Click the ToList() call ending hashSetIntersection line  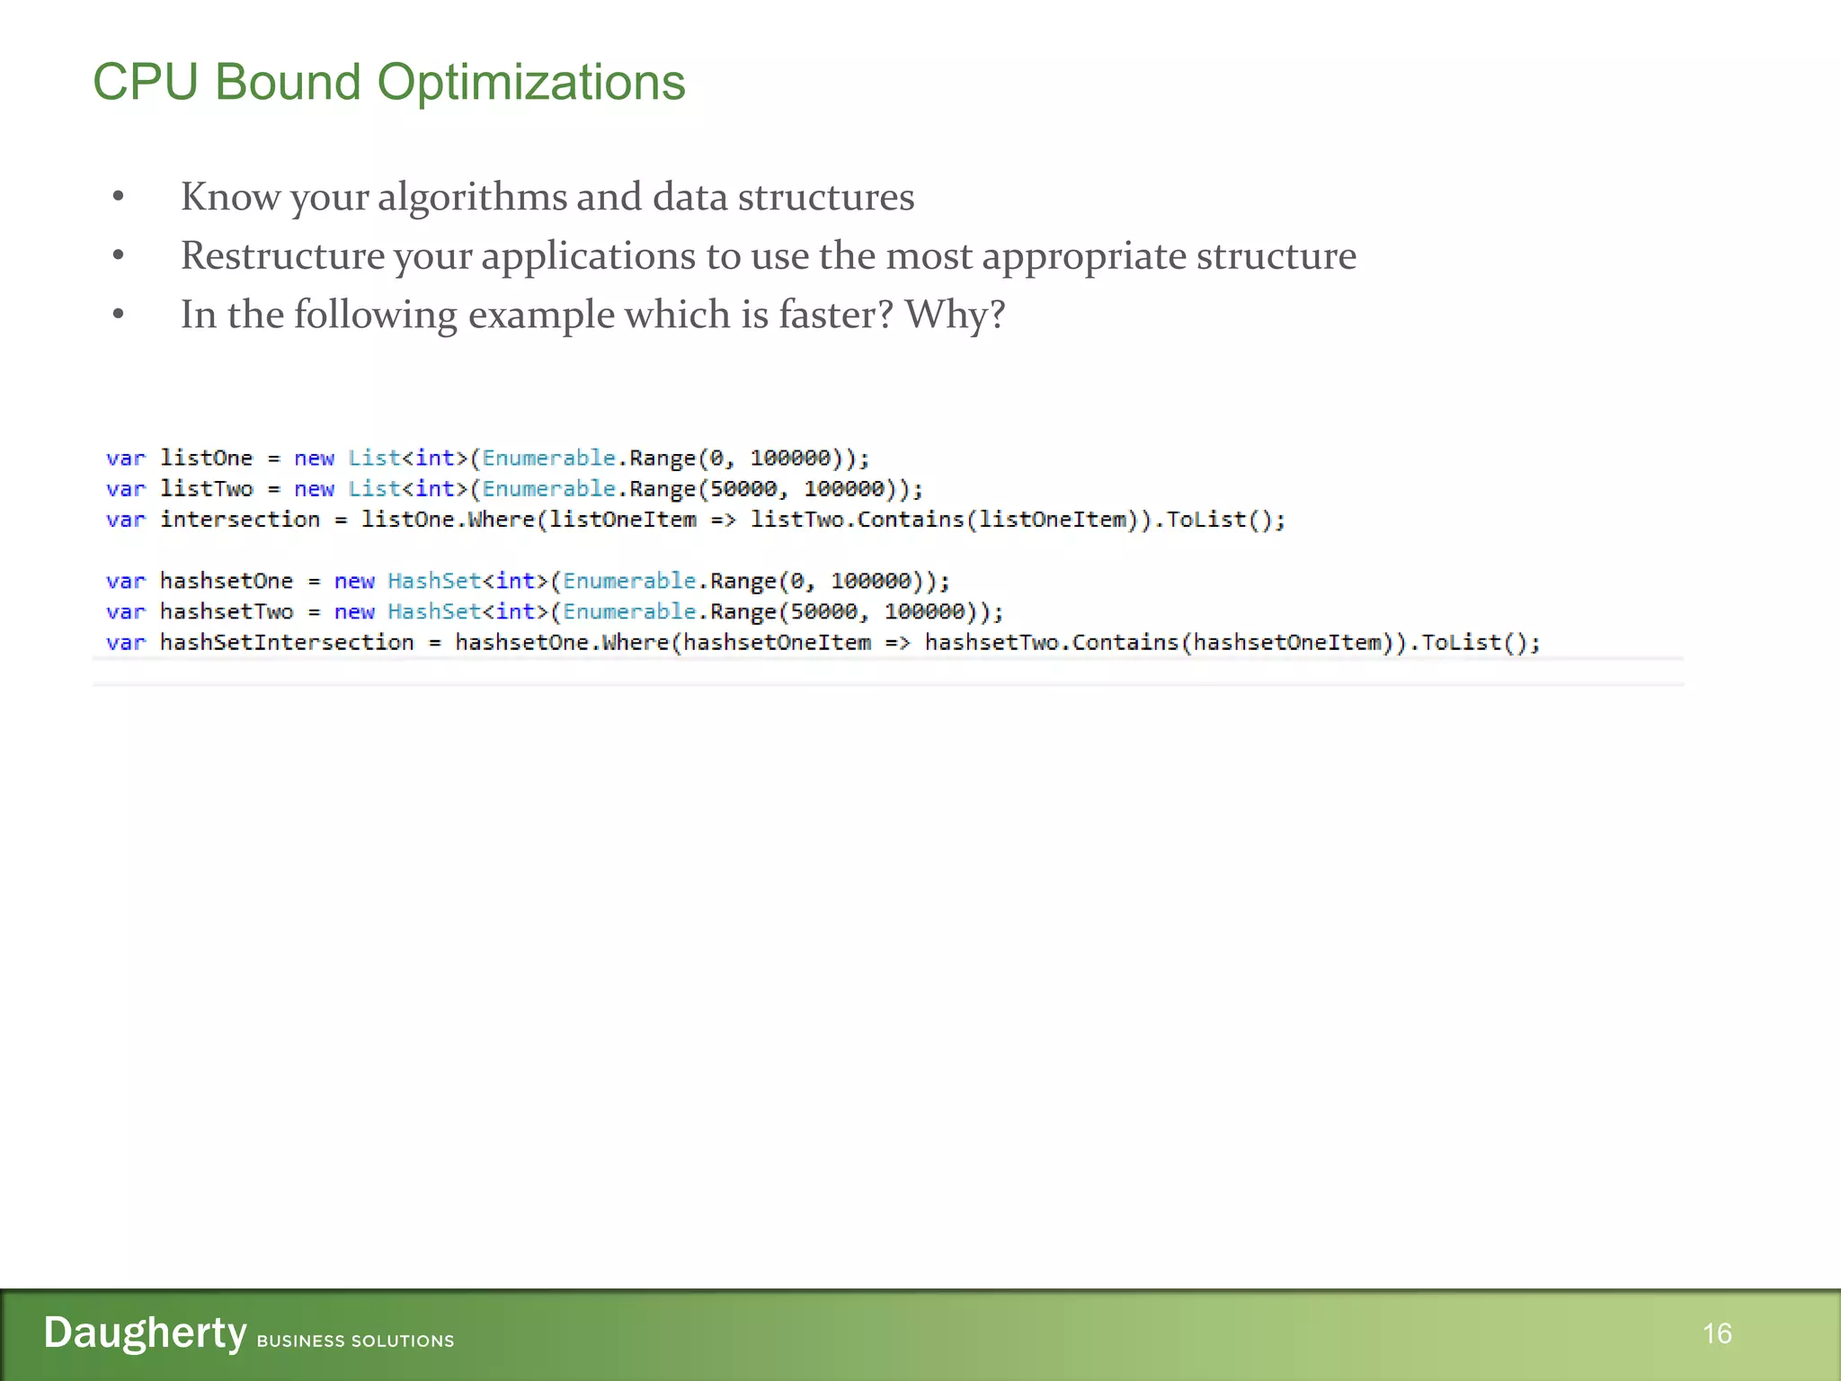point(1473,643)
